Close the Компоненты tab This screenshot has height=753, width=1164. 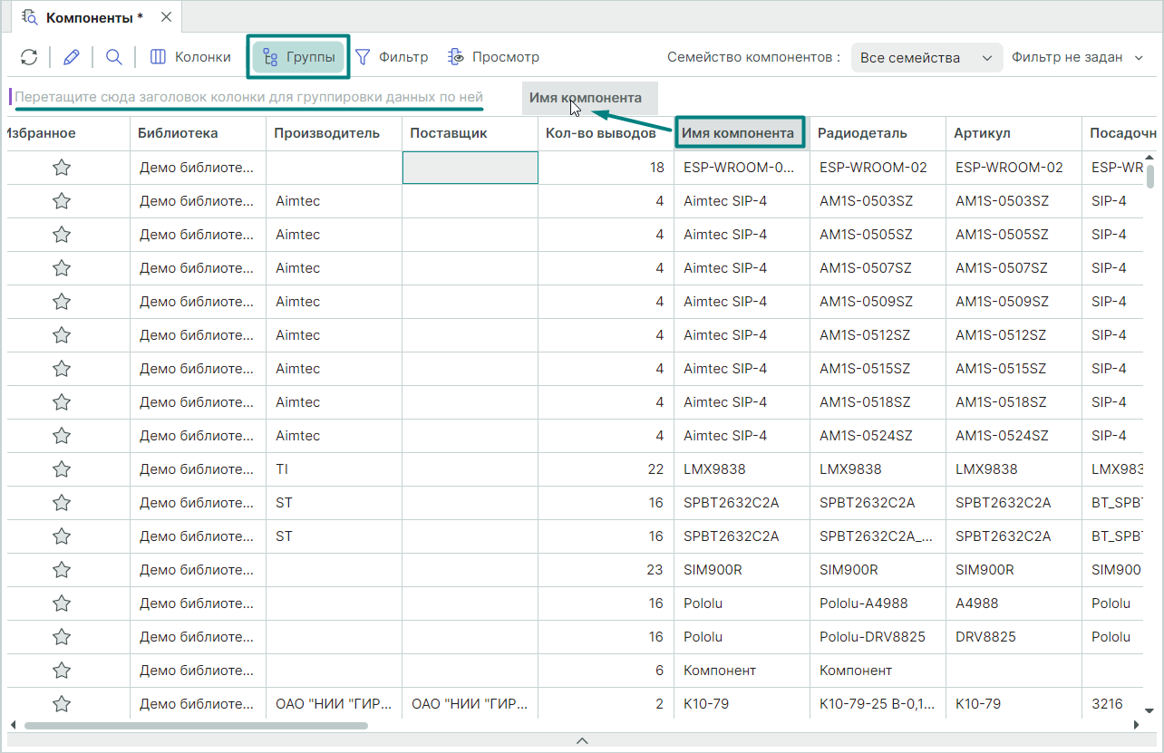166,17
